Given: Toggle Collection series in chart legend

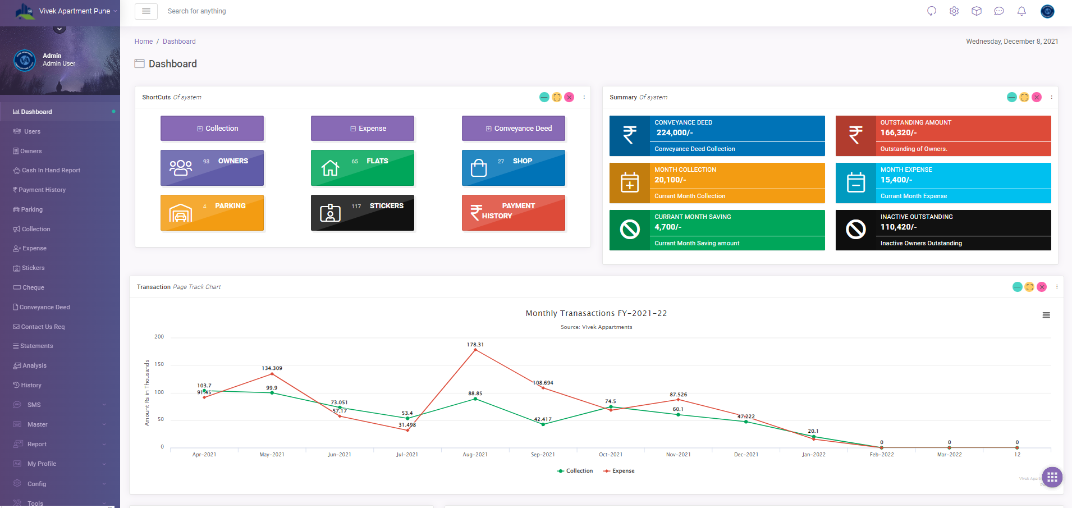Looking at the screenshot, I should (575, 471).
